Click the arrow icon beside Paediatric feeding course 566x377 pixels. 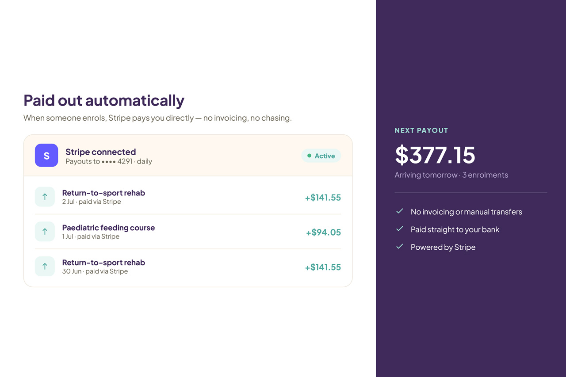tap(45, 232)
